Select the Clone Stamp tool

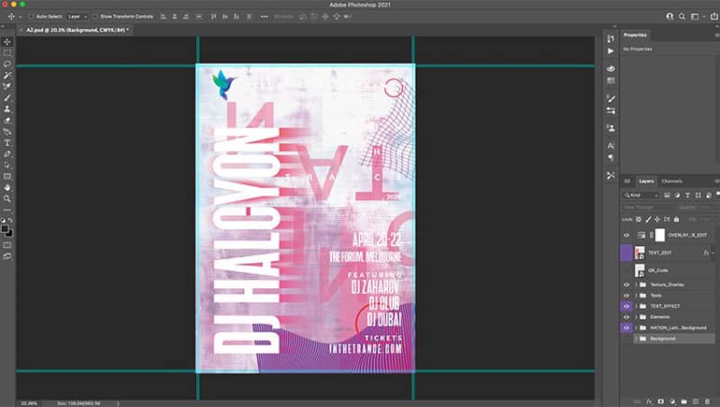pos(7,109)
